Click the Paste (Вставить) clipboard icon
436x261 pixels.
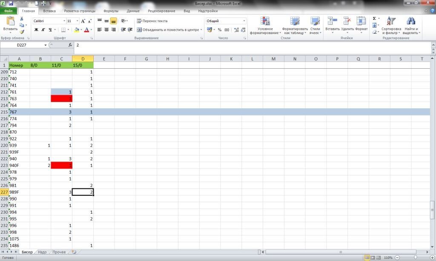10,21
